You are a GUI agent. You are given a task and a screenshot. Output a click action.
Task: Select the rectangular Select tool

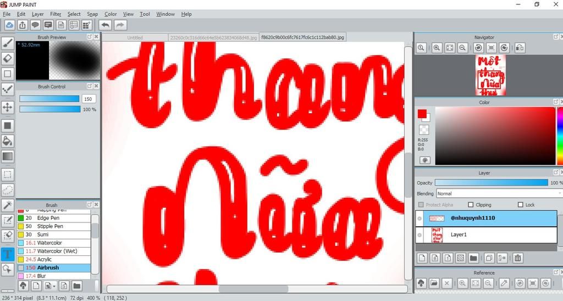[x=8, y=175]
